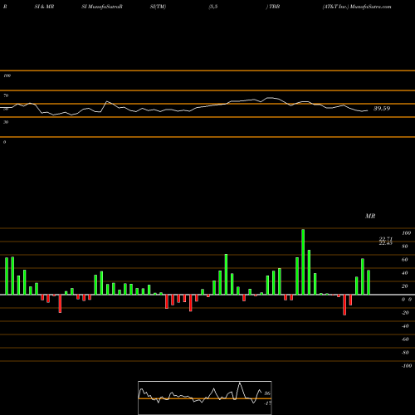Click the 70 label on the RSI left axis
Viewport: 415px width, 415px height.
(6, 95)
